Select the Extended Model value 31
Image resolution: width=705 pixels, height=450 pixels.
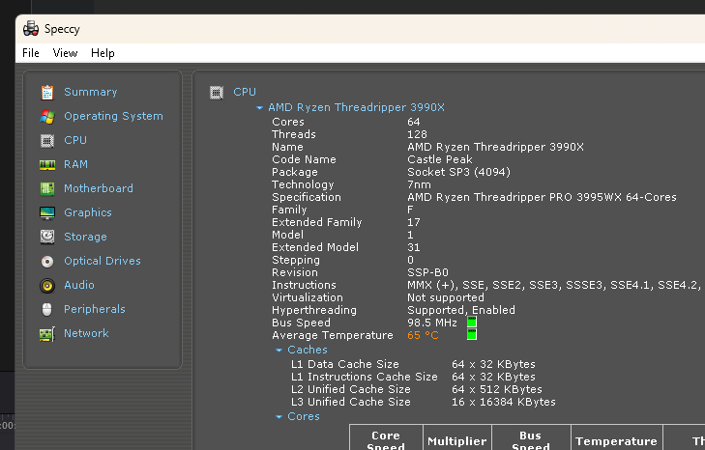point(414,247)
